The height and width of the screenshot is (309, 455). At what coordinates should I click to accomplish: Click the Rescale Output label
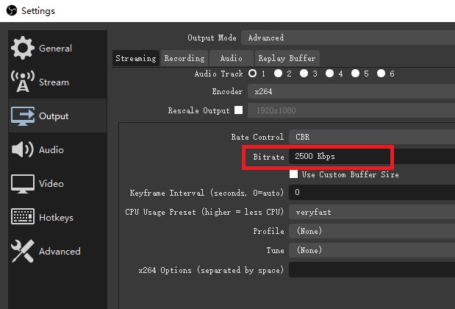(198, 110)
